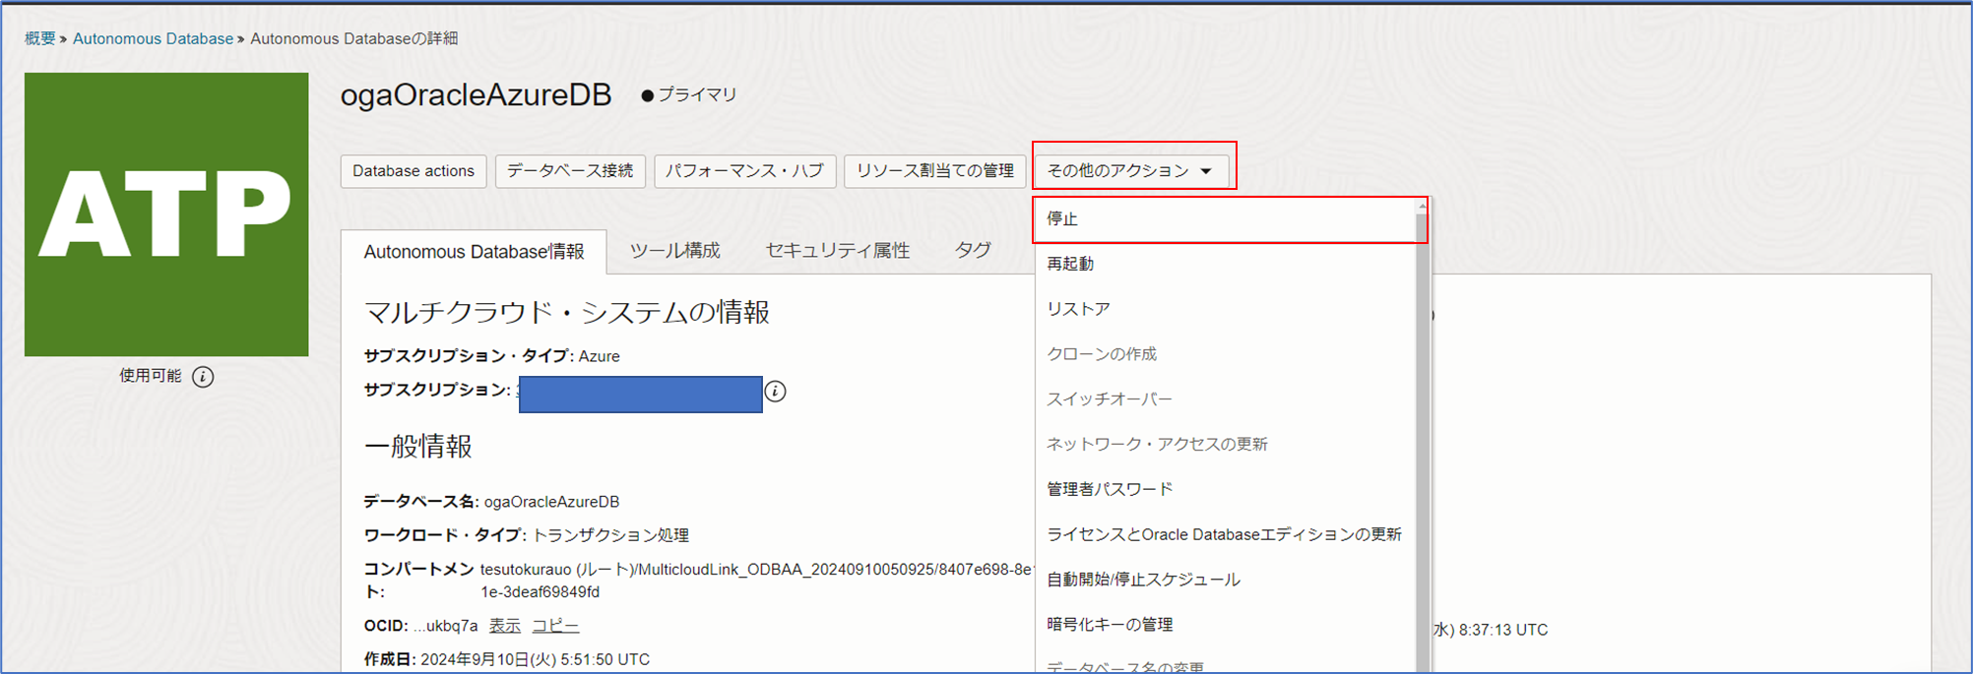This screenshot has width=1973, height=674.
Task: Click the OCID 表示 link
Action: click(x=505, y=626)
